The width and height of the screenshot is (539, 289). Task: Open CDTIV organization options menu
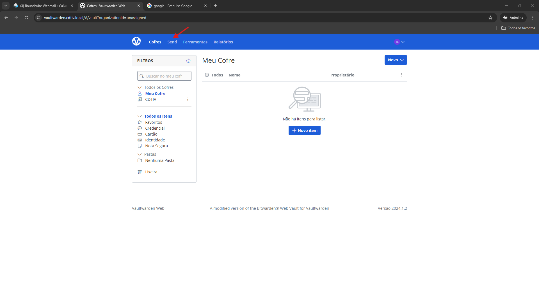pyautogui.click(x=188, y=99)
